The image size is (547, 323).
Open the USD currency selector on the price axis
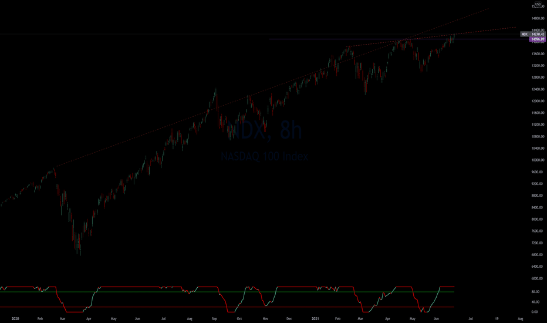[x=538, y=4]
